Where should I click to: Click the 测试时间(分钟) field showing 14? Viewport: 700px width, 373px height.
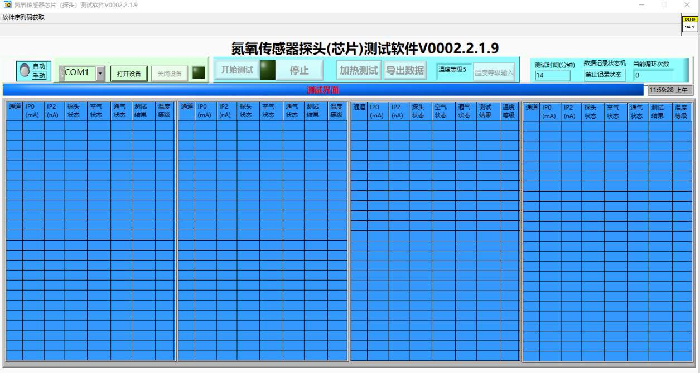[x=552, y=76]
